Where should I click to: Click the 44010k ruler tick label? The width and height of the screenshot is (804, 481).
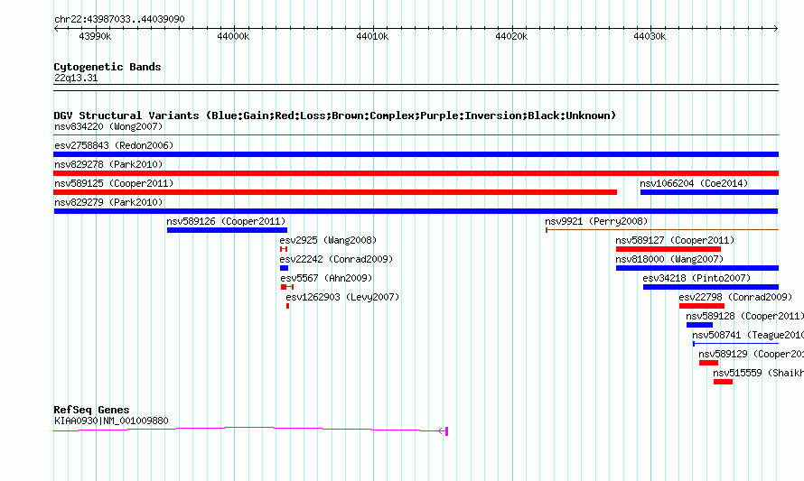click(x=372, y=36)
